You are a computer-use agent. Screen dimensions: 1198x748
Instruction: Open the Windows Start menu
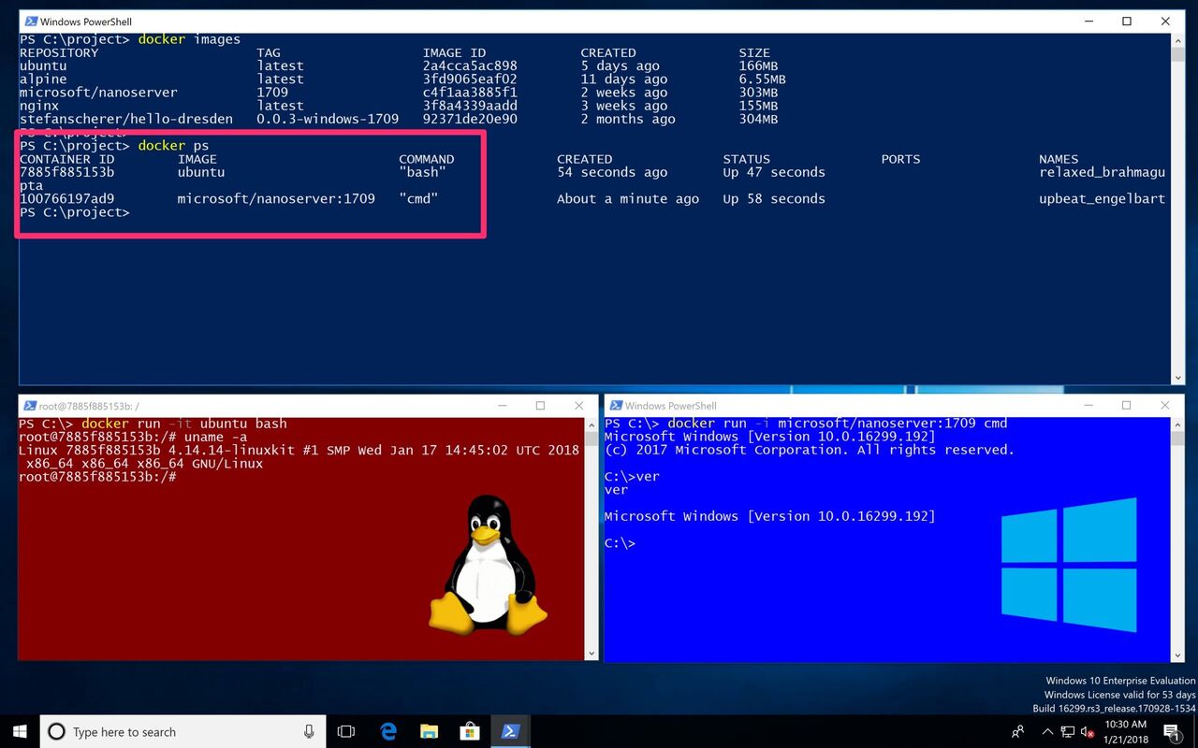coord(21,731)
